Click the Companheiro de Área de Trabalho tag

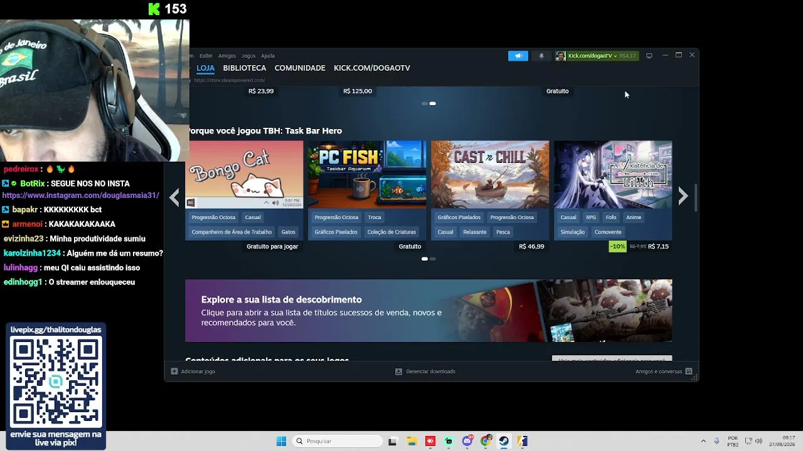231,232
